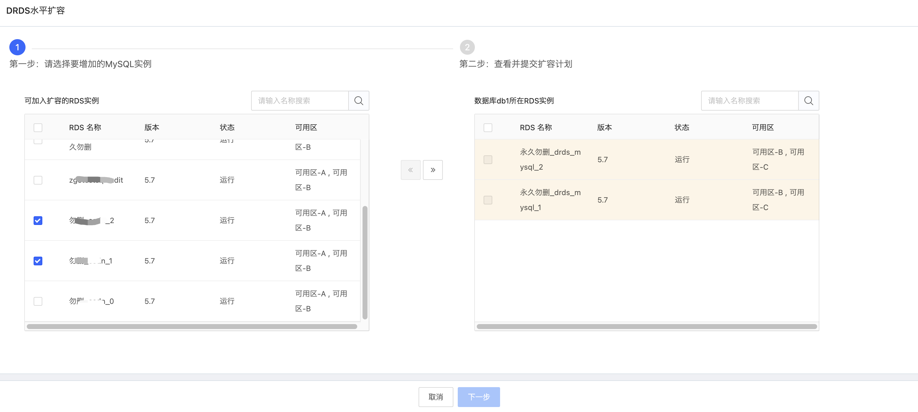This screenshot has height=412, width=918.
Task: Check the row ending with 'dit'
Action: click(x=38, y=180)
